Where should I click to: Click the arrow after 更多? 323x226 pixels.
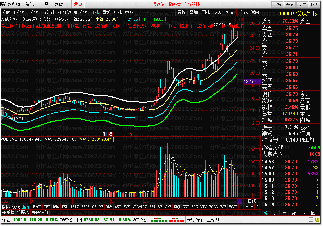[137, 13]
